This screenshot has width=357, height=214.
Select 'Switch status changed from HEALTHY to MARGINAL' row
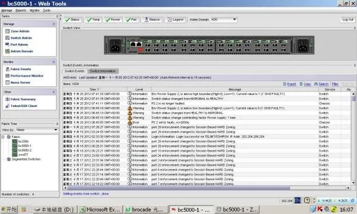click(x=206, y=113)
